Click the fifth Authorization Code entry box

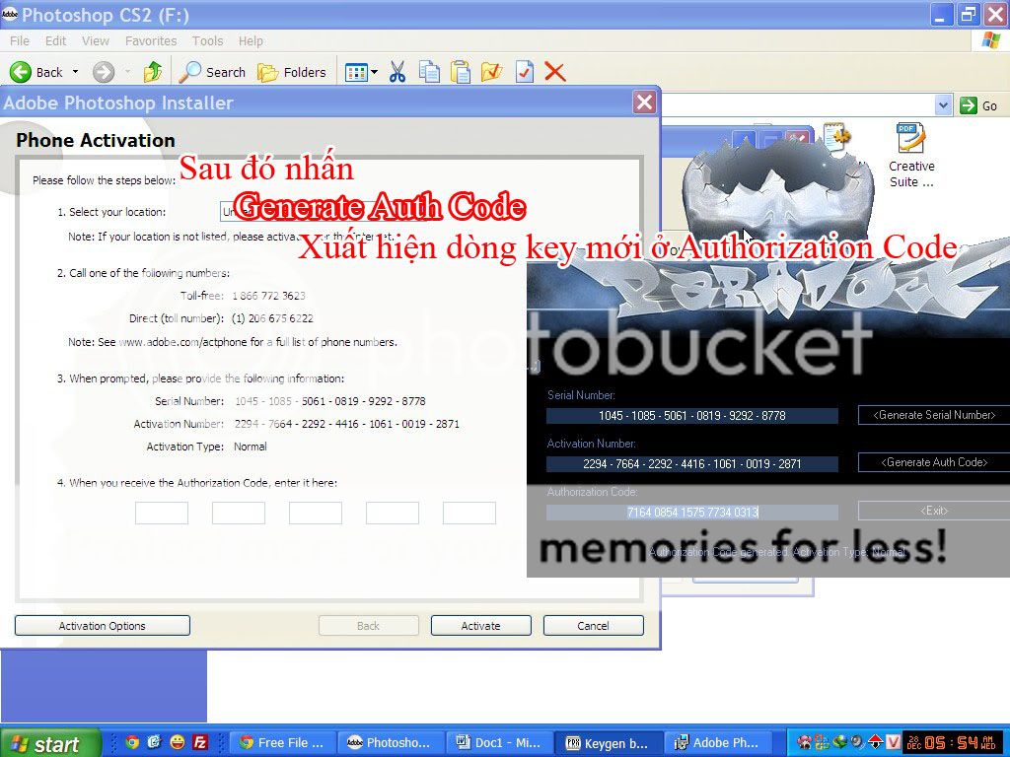click(x=469, y=513)
